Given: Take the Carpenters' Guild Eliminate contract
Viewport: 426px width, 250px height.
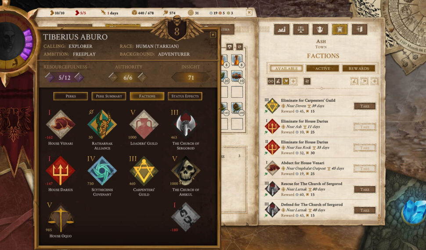Looking at the screenshot, I should tap(365, 106).
